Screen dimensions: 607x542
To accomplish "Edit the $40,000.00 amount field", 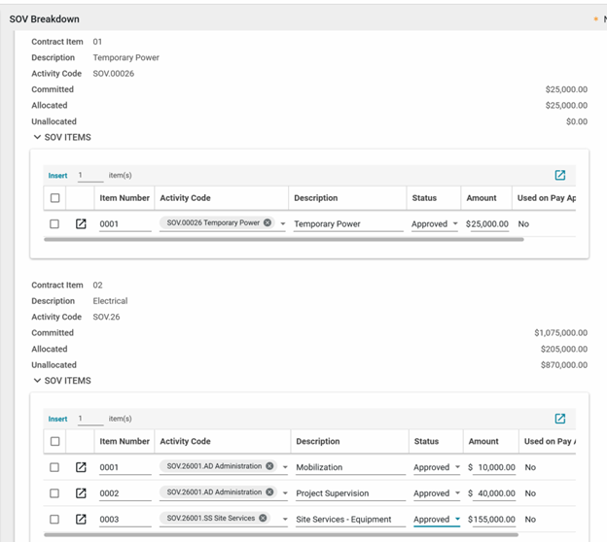I will (491, 493).
